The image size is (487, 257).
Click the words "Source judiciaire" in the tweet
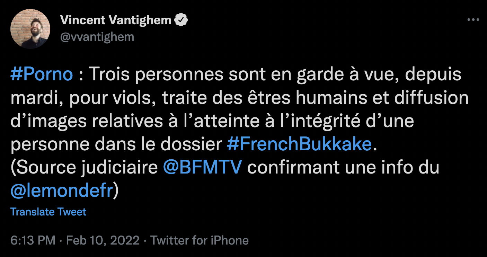click(x=88, y=168)
